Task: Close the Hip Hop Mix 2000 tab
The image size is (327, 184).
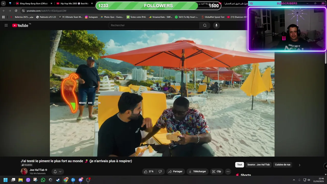Action: (x=92, y=4)
